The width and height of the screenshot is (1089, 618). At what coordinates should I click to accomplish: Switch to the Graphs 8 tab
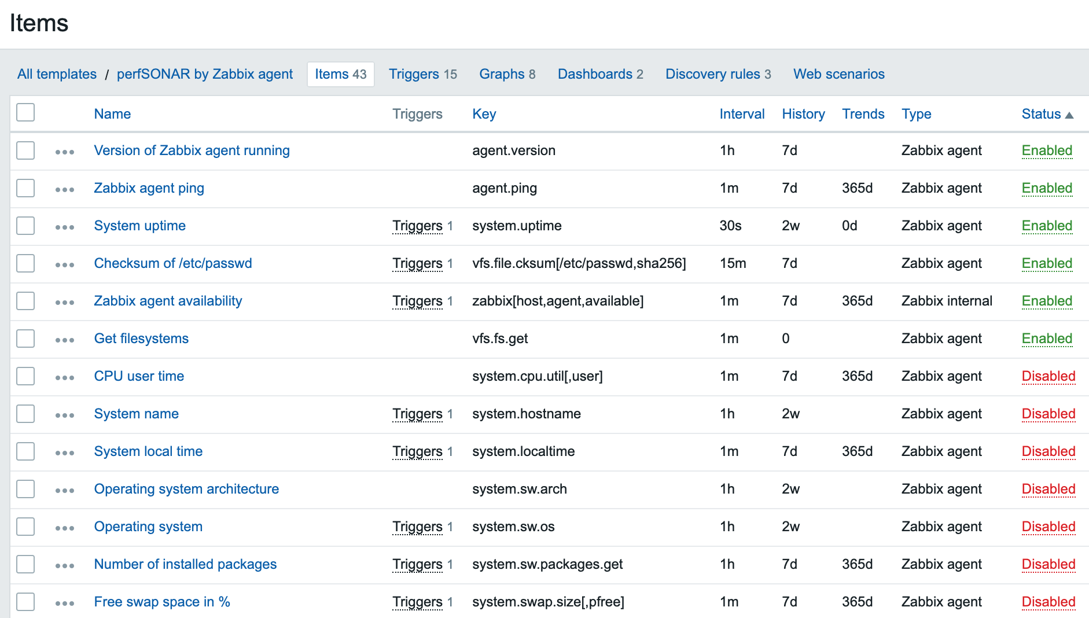pos(507,74)
